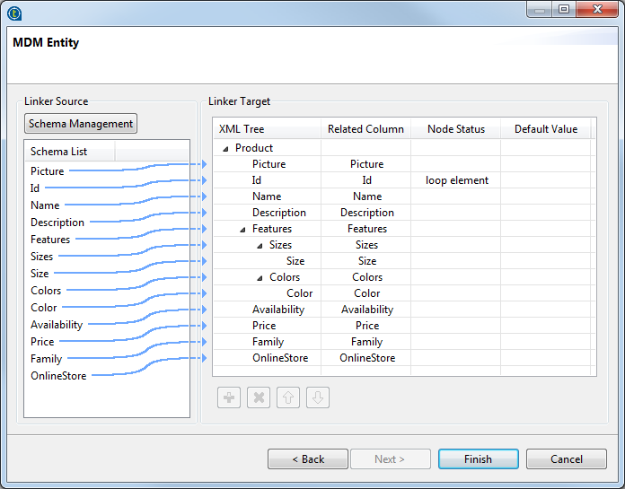625x489 pixels.
Task: Click the Related Column header
Action: click(365, 129)
